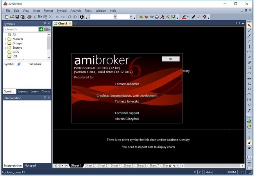The image size is (254, 176).
Task: Toggle pin on Symbols panel
Action: [x=45, y=24]
